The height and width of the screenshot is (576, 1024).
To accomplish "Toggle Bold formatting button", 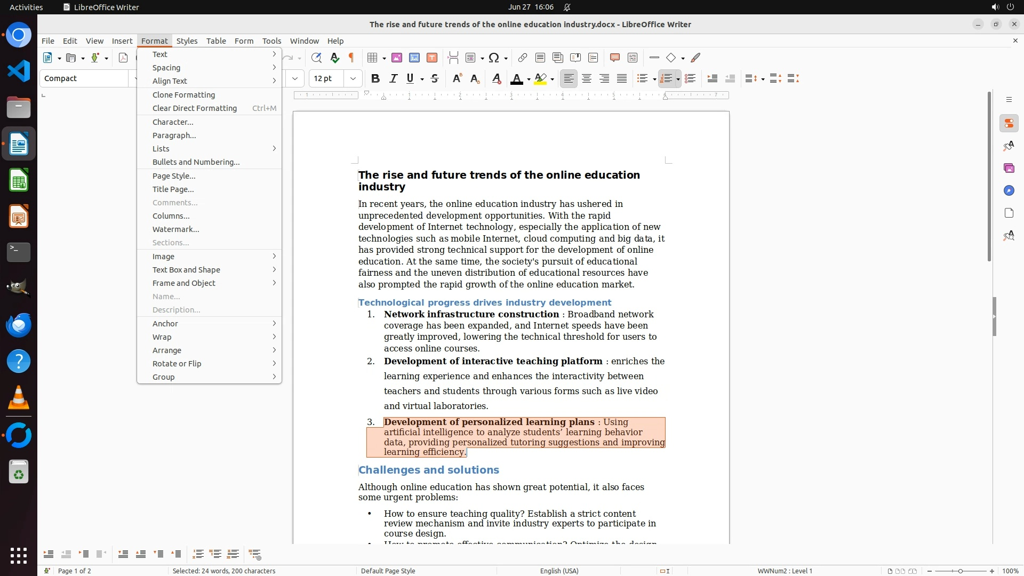I will [x=375, y=78].
